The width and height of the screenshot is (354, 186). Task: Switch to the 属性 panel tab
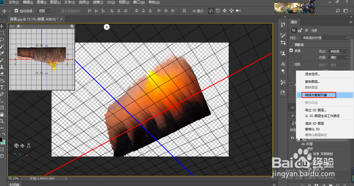click(x=294, y=22)
